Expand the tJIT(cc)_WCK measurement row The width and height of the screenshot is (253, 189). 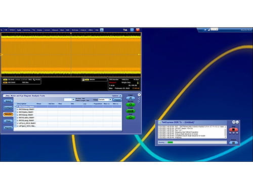tap(17, 123)
